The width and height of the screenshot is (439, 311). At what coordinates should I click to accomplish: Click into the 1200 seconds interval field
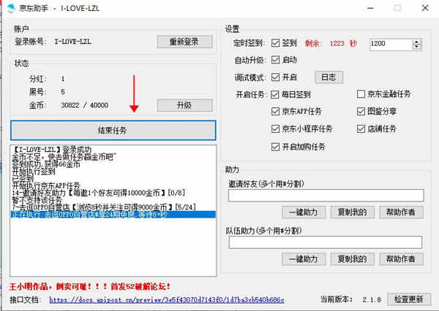point(391,44)
